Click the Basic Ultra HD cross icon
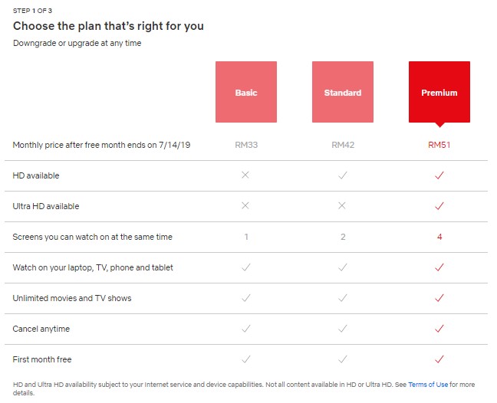 (x=245, y=205)
